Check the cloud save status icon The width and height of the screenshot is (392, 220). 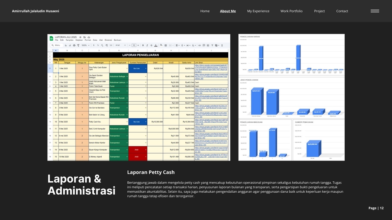tap(89, 37)
